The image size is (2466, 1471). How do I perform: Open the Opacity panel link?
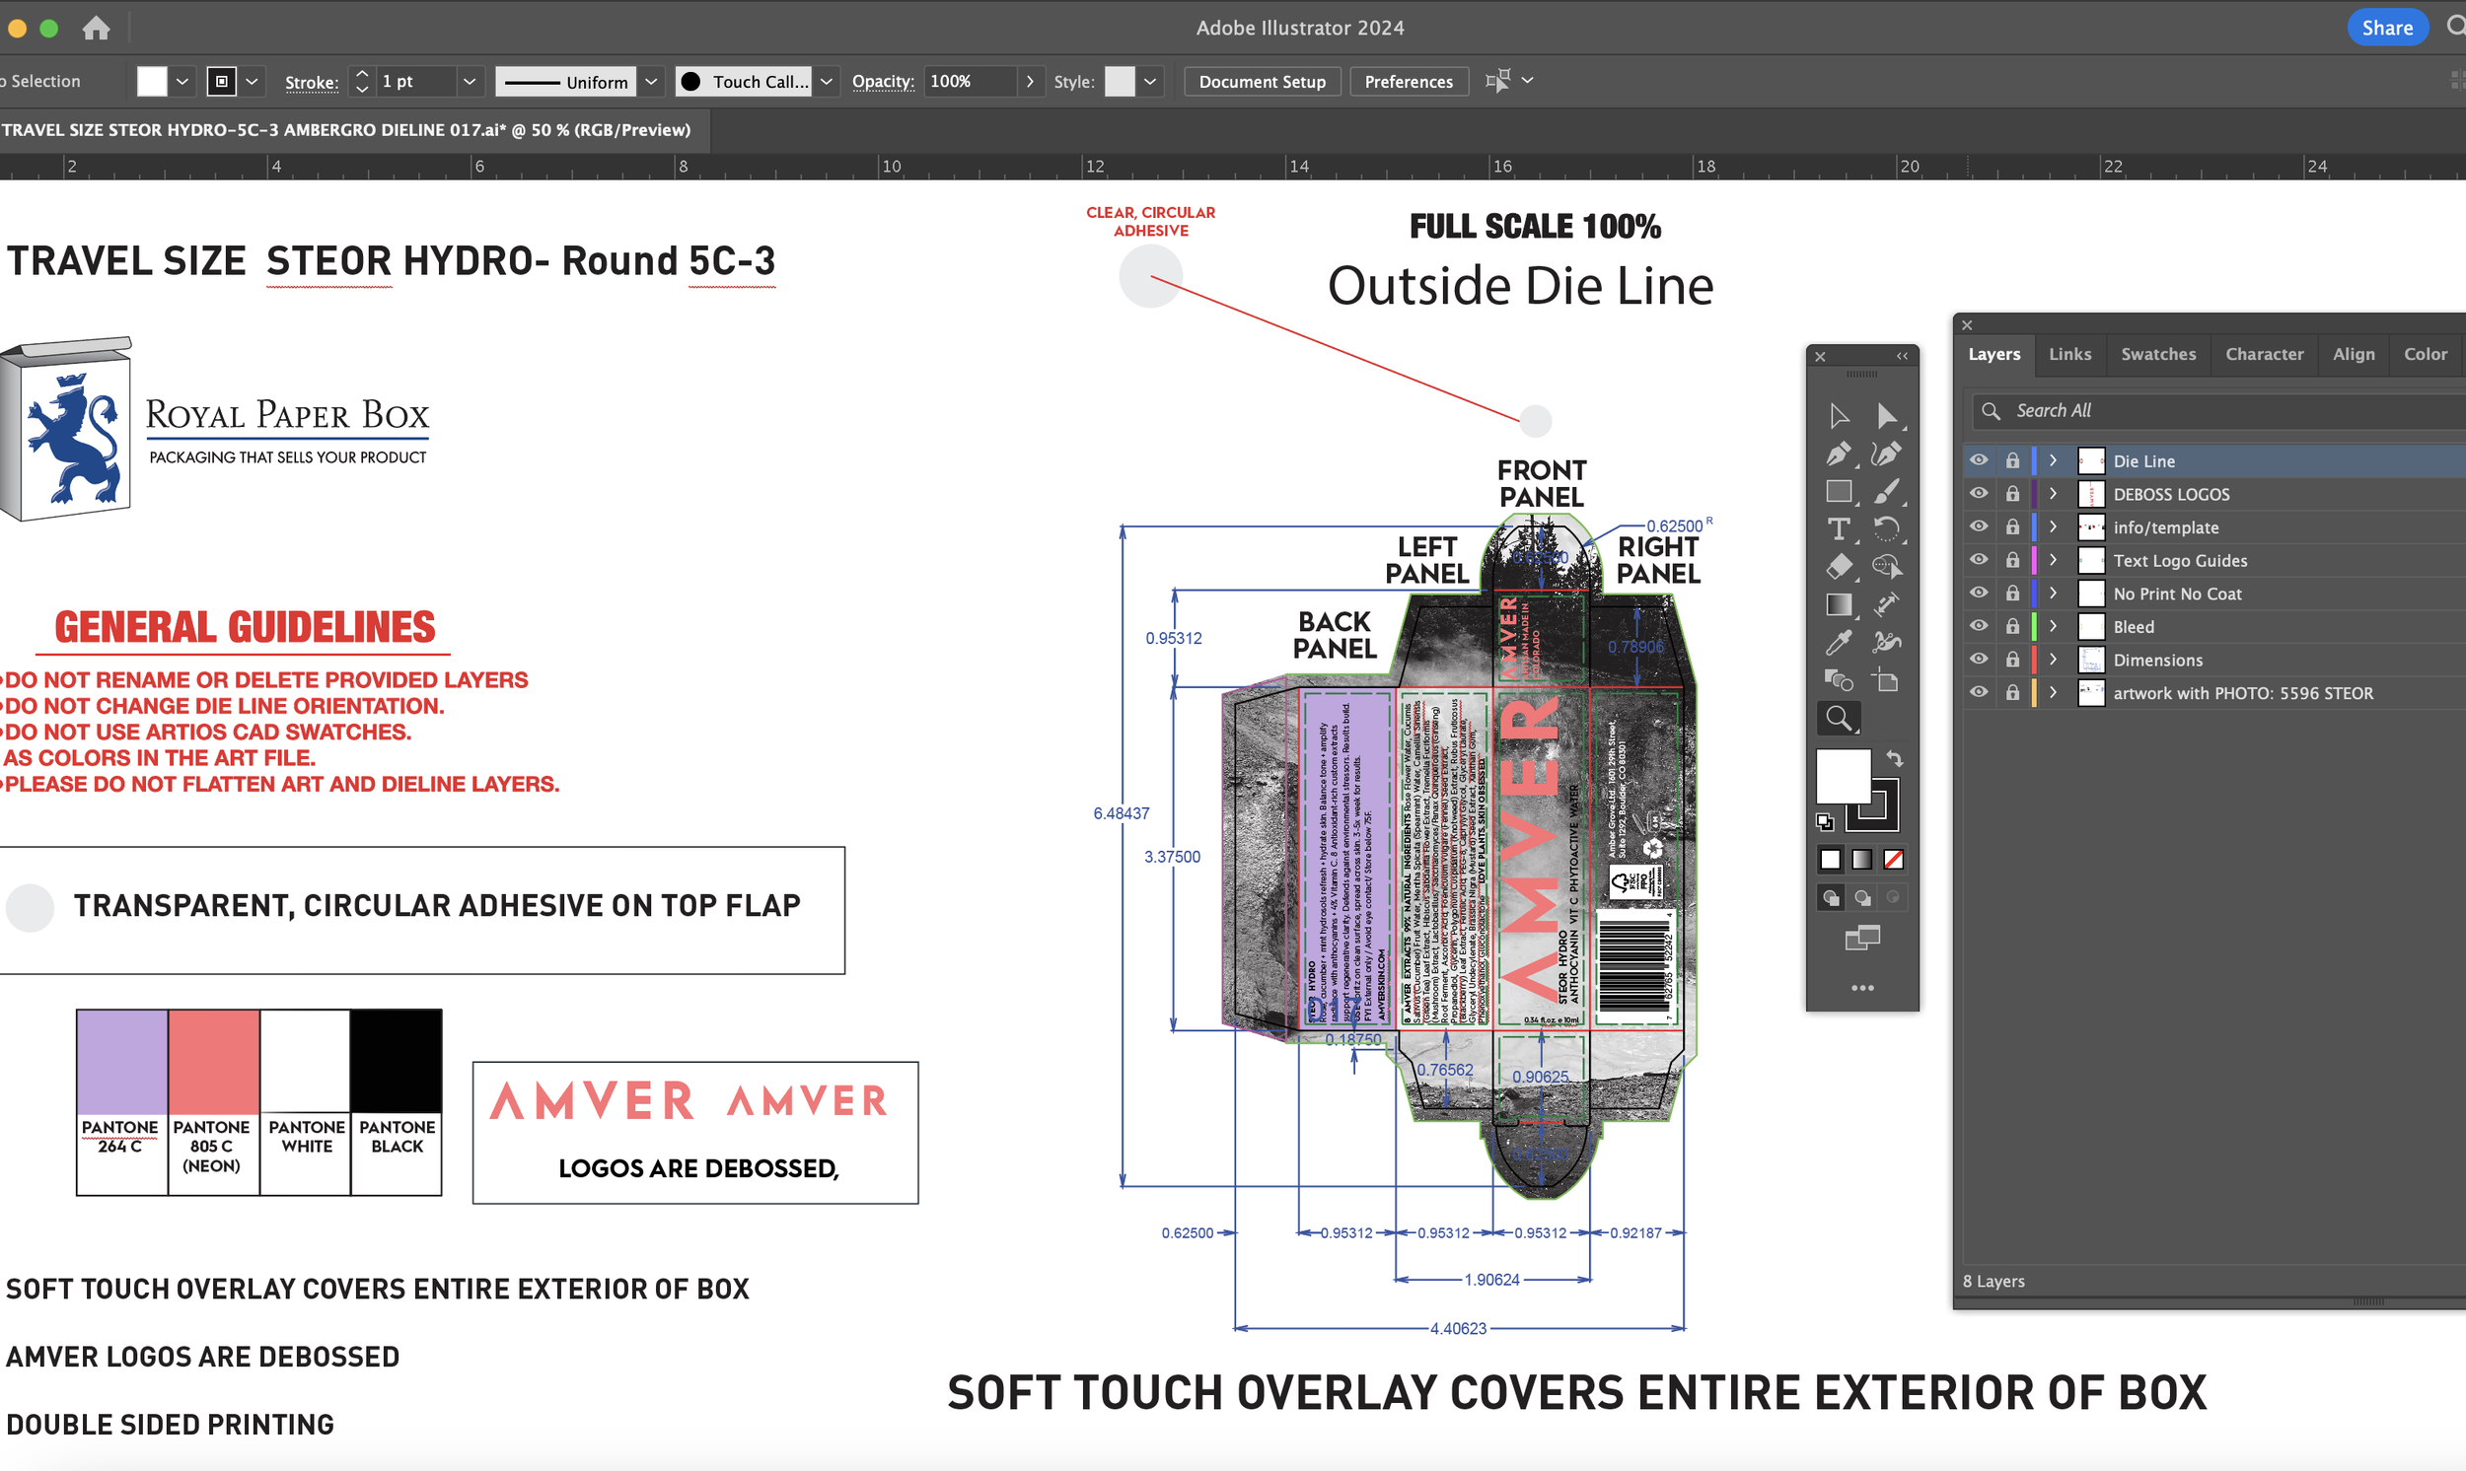tap(883, 81)
